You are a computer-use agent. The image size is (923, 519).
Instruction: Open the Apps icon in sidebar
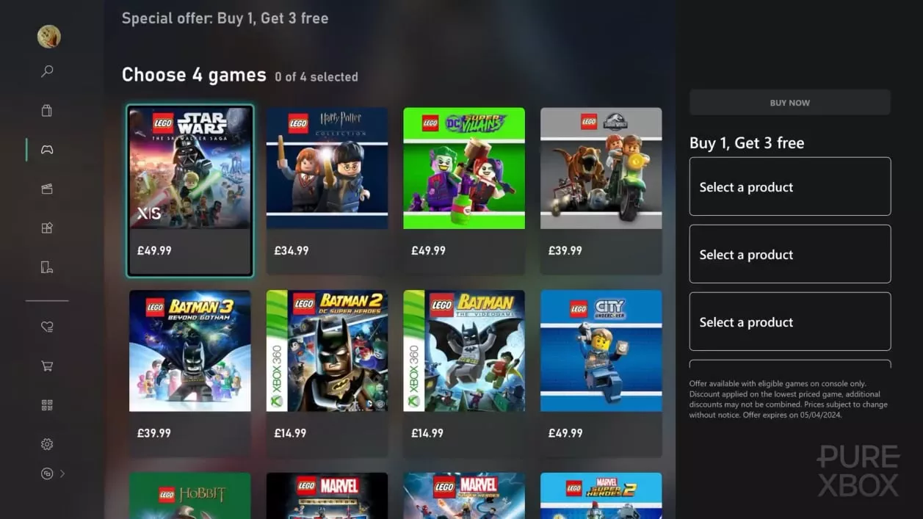tap(47, 228)
